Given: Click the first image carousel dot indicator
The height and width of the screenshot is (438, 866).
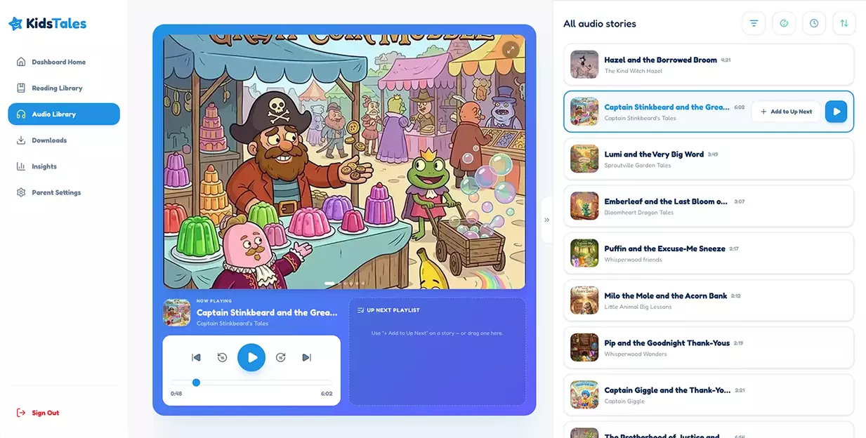Looking at the screenshot, I should (x=329, y=284).
